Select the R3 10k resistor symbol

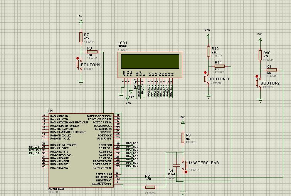(183, 138)
